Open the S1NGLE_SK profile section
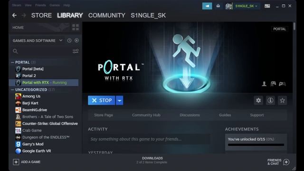This screenshot has width=304, height=171. click(x=148, y=15)
